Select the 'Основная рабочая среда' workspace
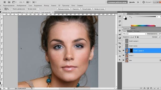Screen dimensions: 161x90 pos(117,2)
